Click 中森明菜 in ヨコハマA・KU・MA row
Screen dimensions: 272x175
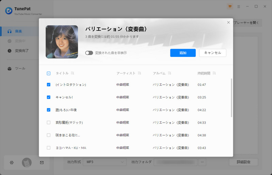pyautogui.click(x=123, y=148)
